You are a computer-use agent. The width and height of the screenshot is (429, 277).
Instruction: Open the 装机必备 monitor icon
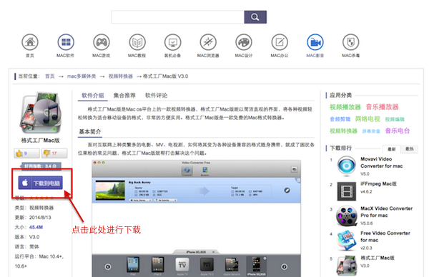point(172,42)
